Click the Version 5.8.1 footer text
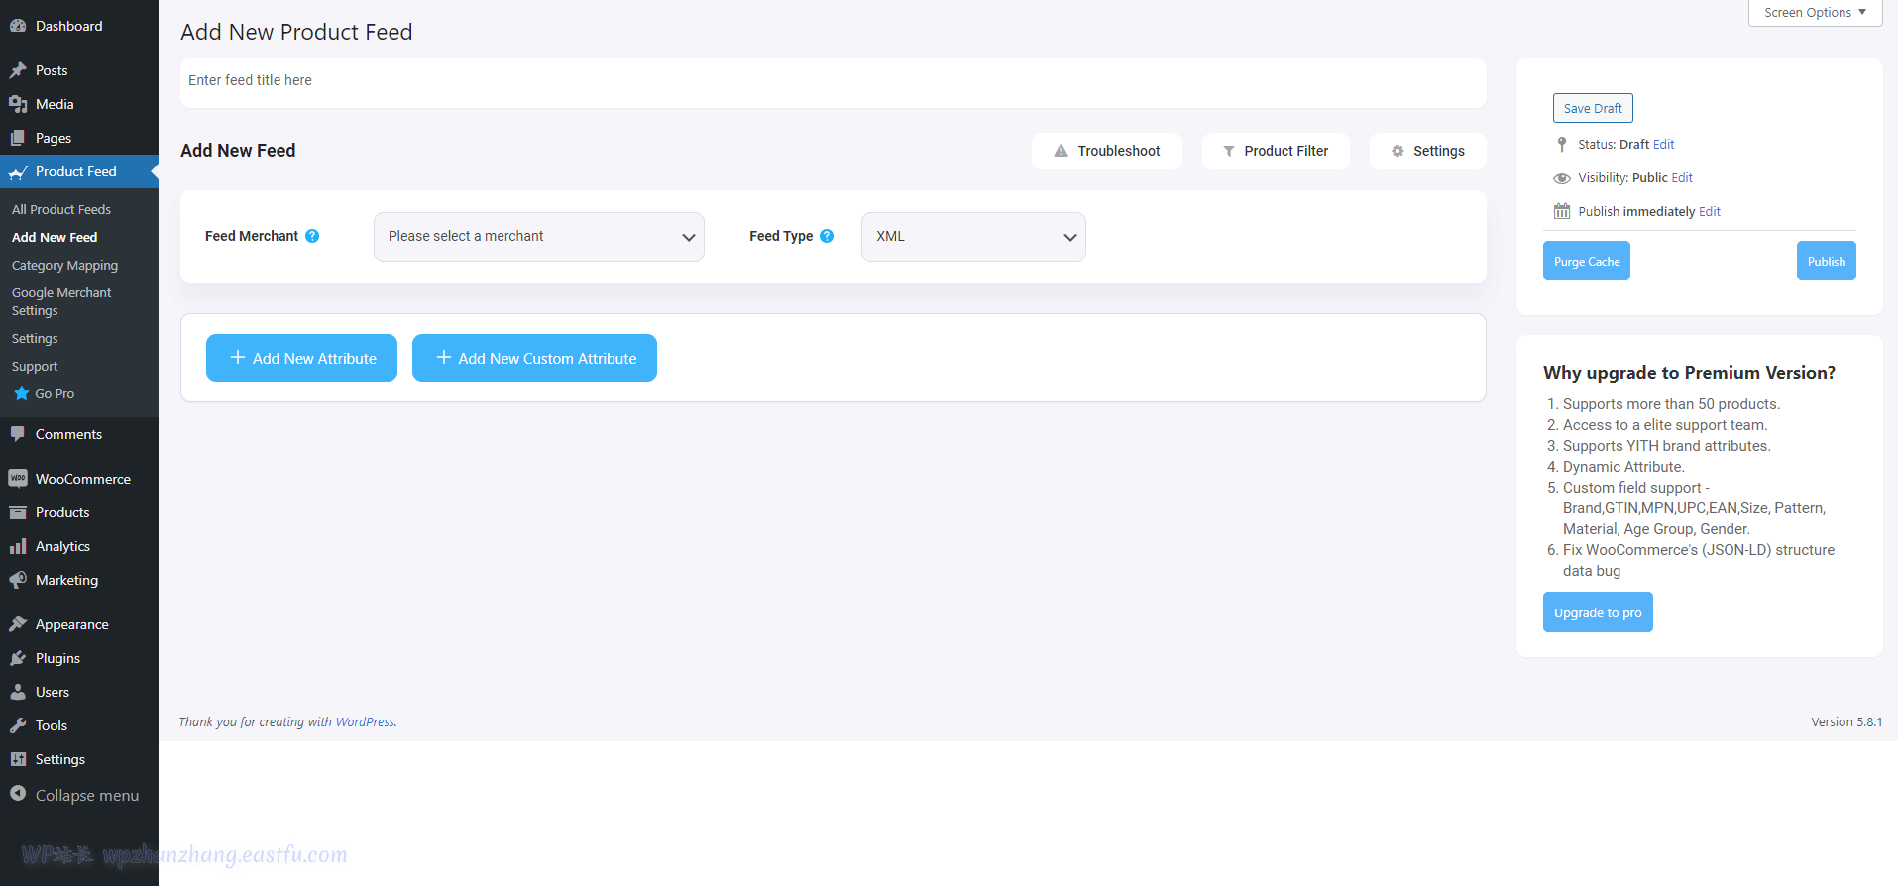 (x=1846, y=721)
